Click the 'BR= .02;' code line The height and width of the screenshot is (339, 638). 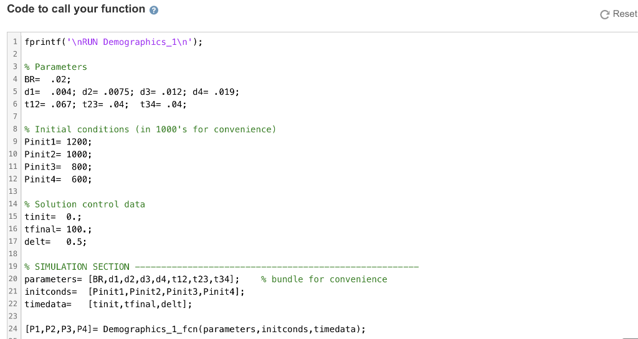click(47, 79)
